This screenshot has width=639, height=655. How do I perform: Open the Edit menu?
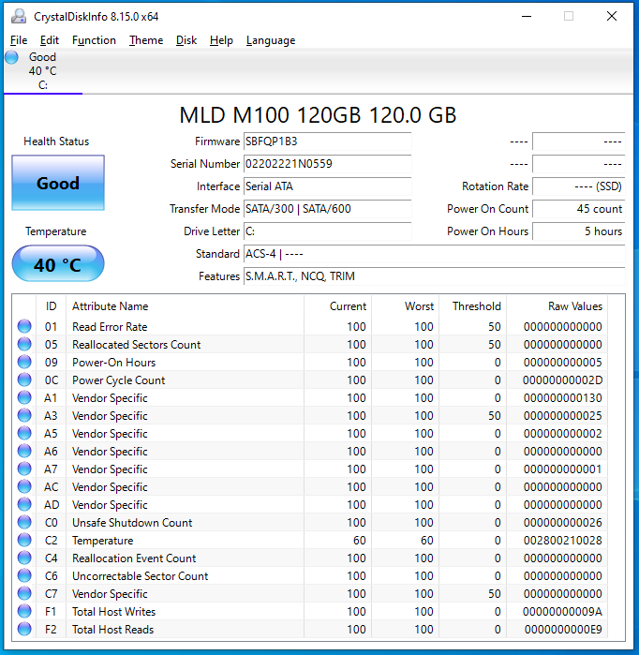pos(50,40)
